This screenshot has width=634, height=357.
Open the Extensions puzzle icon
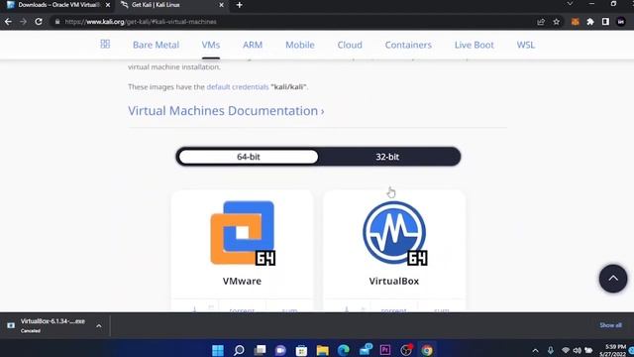tap(590, 22)
